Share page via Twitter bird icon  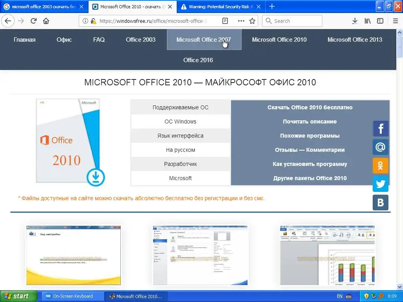pos(381,184)
